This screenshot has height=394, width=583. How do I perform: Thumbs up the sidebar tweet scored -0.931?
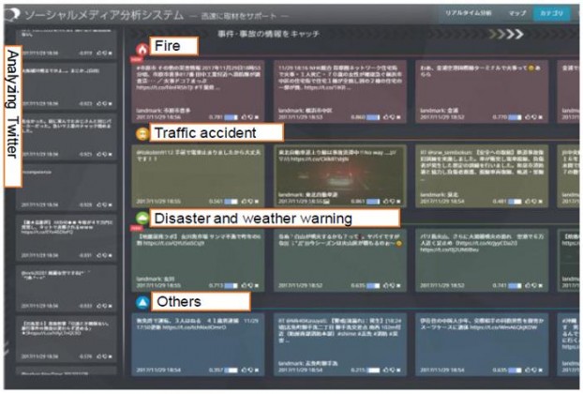pyautogui.click(x=99, y=255)
